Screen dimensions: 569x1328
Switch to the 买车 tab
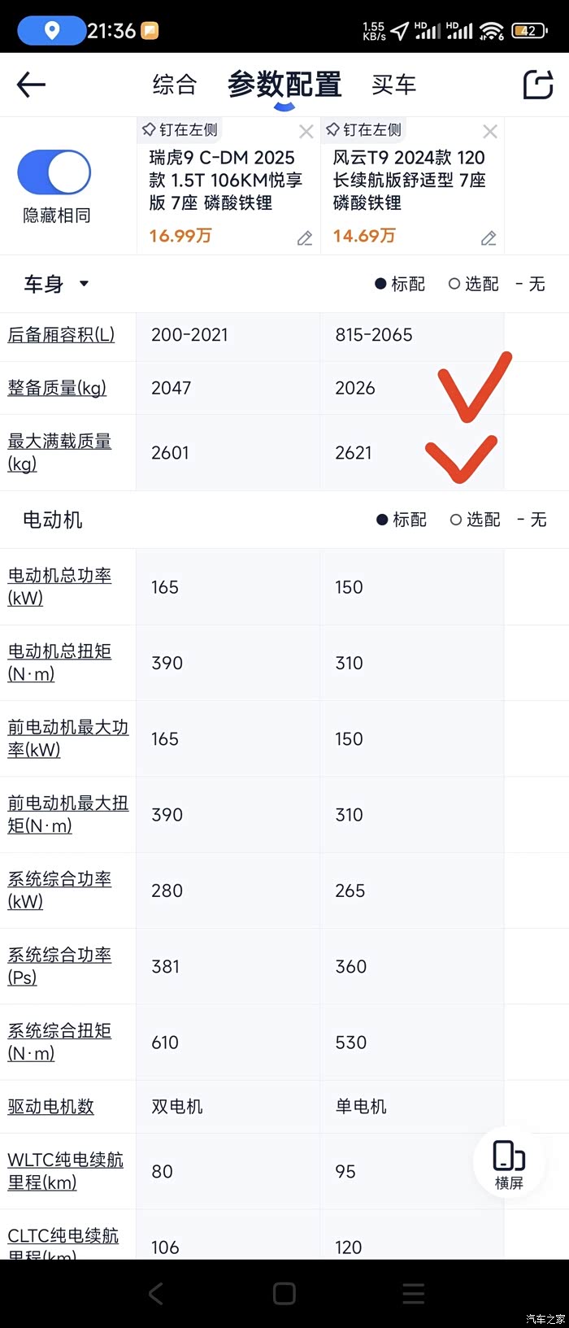(x=393, y=84)
